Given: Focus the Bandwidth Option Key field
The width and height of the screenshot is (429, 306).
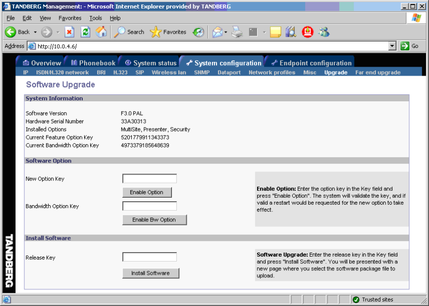Looking at the screenshot, I should click(150, 206).
